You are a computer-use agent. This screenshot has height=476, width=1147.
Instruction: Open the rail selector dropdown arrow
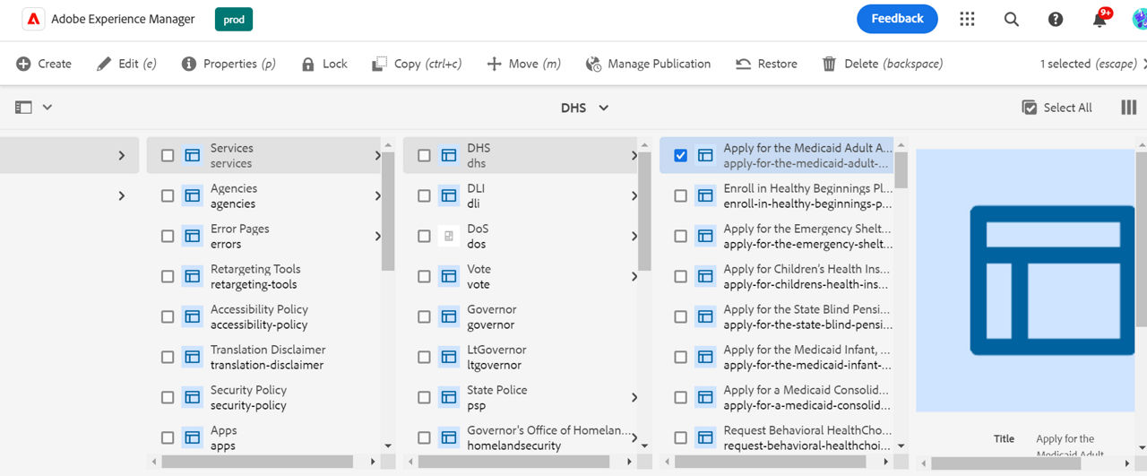[47, 108]
